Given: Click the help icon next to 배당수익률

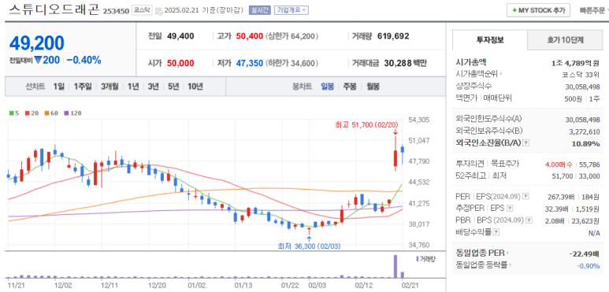Looking at the screenshot, I should click(x=496, y=232).
